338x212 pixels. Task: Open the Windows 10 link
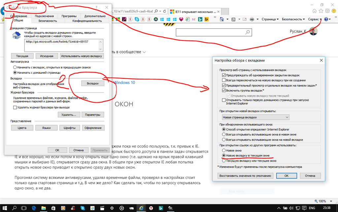[124, 83]
